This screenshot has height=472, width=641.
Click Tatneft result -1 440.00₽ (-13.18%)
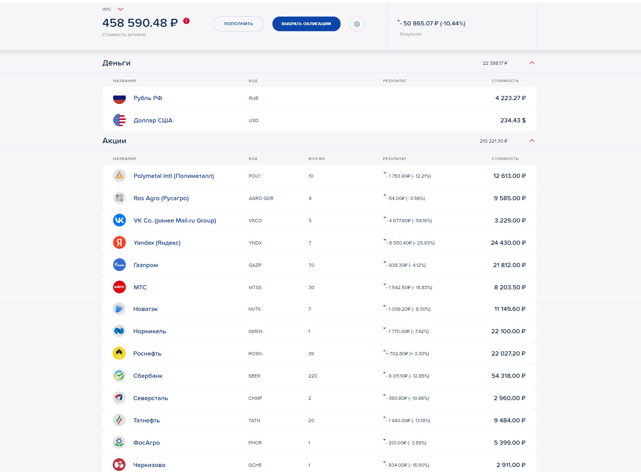click(408, 420)
